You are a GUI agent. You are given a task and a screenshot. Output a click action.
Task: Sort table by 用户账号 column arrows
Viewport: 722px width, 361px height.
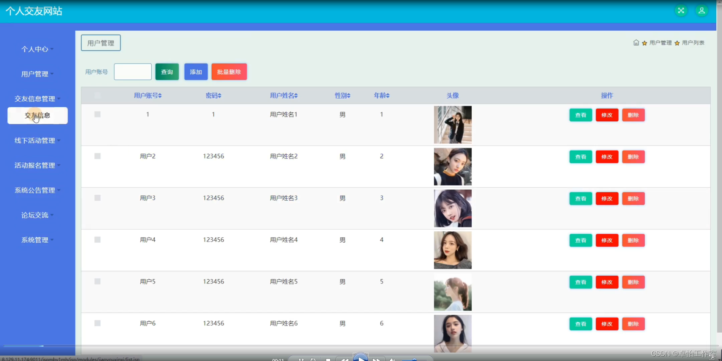(160, 96)
